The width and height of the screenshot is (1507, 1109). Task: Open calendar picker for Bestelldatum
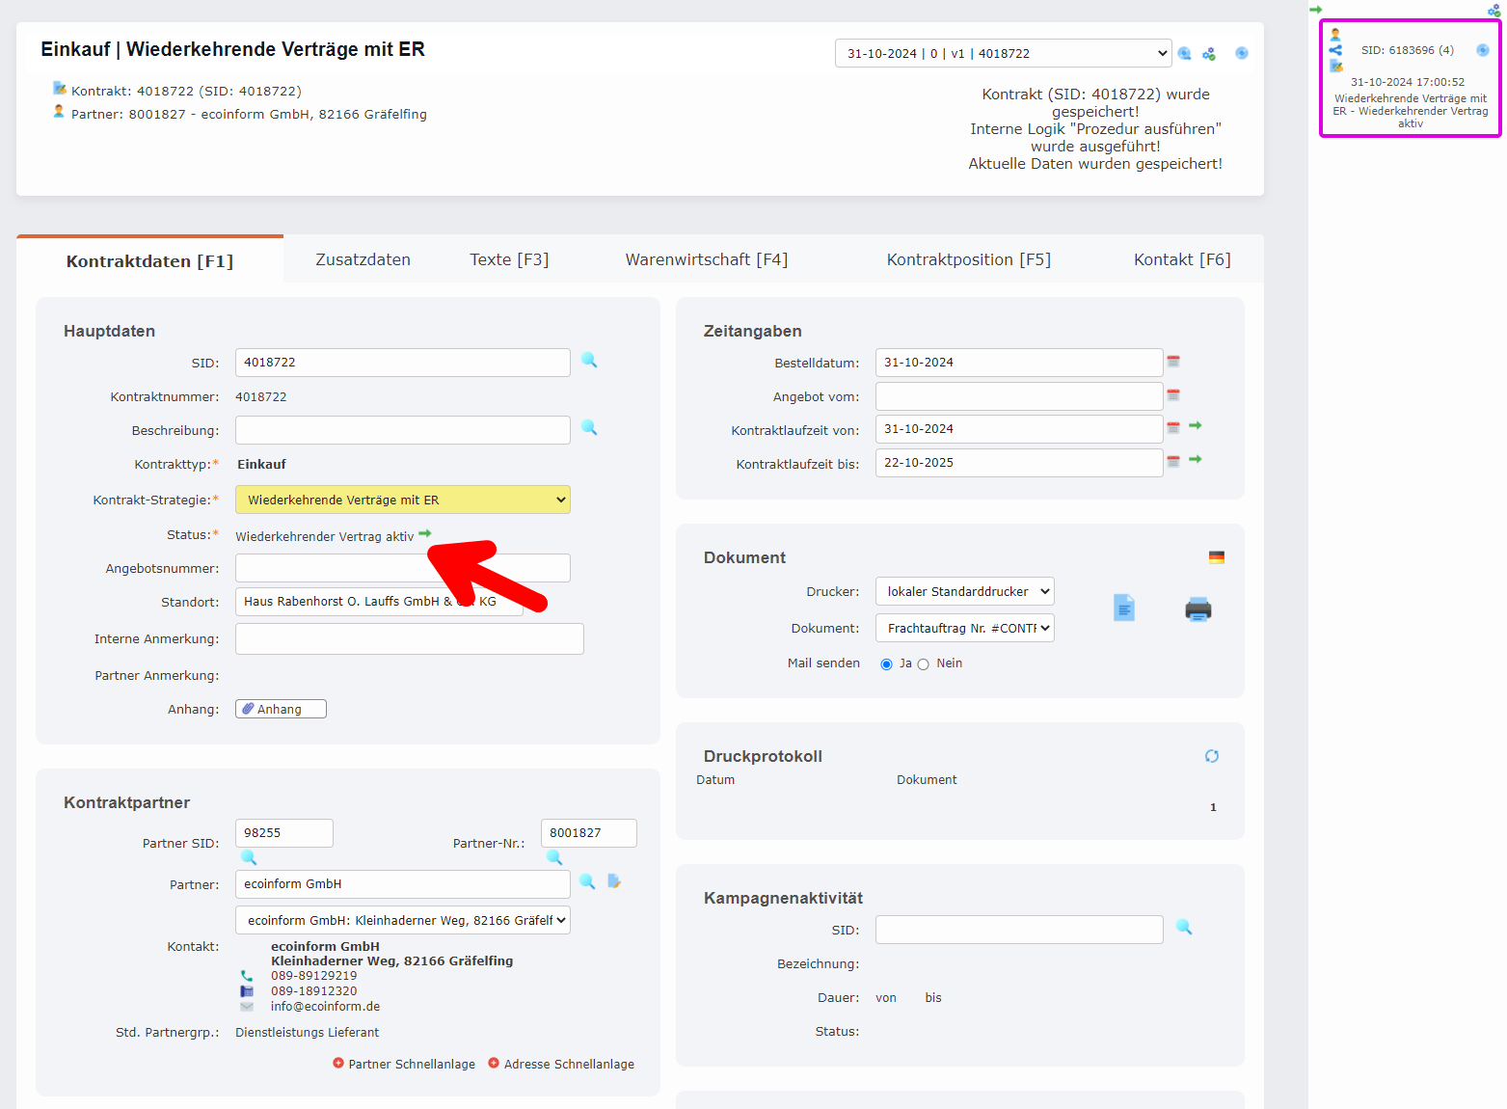pyautogui.click(x=1173, y=362)
